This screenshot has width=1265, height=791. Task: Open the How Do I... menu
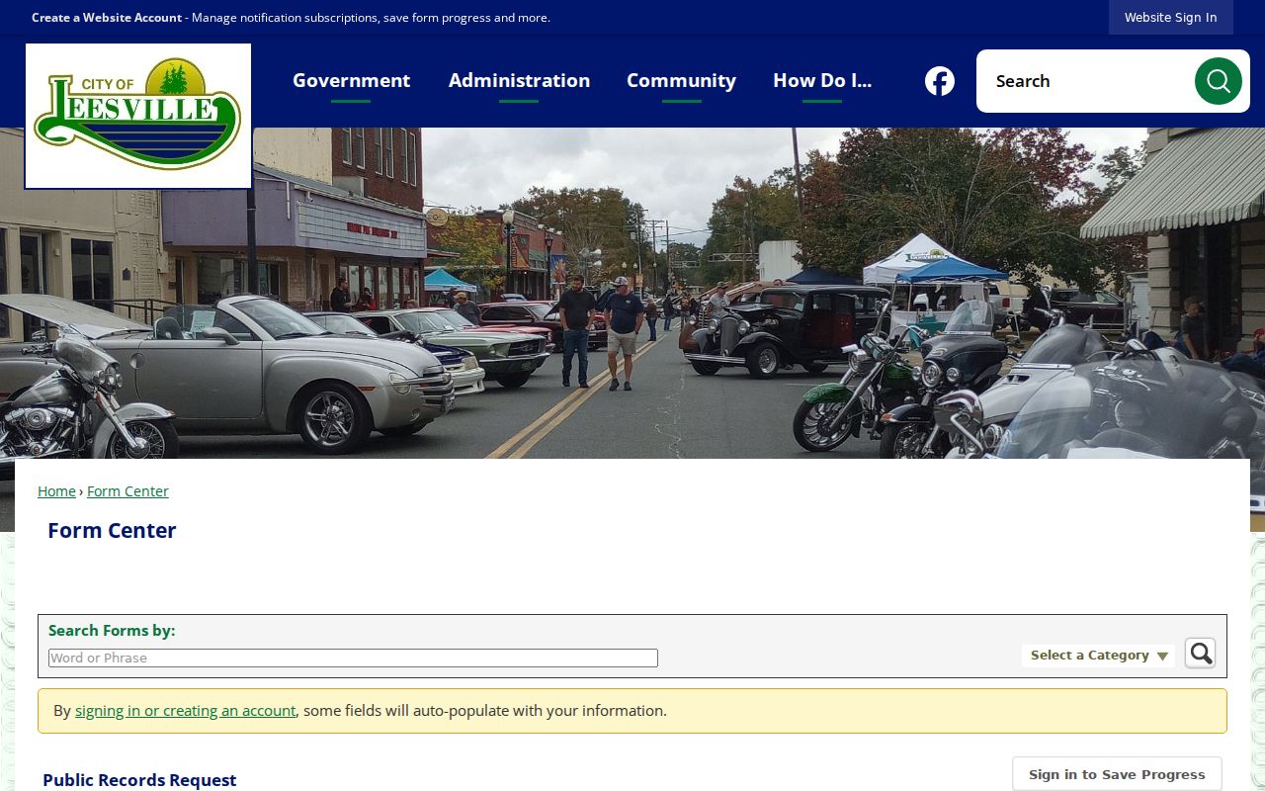(822, 81)
